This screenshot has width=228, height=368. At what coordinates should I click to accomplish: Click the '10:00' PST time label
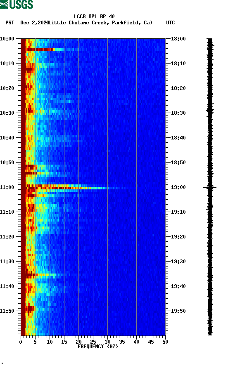click(x=7, y=38)
